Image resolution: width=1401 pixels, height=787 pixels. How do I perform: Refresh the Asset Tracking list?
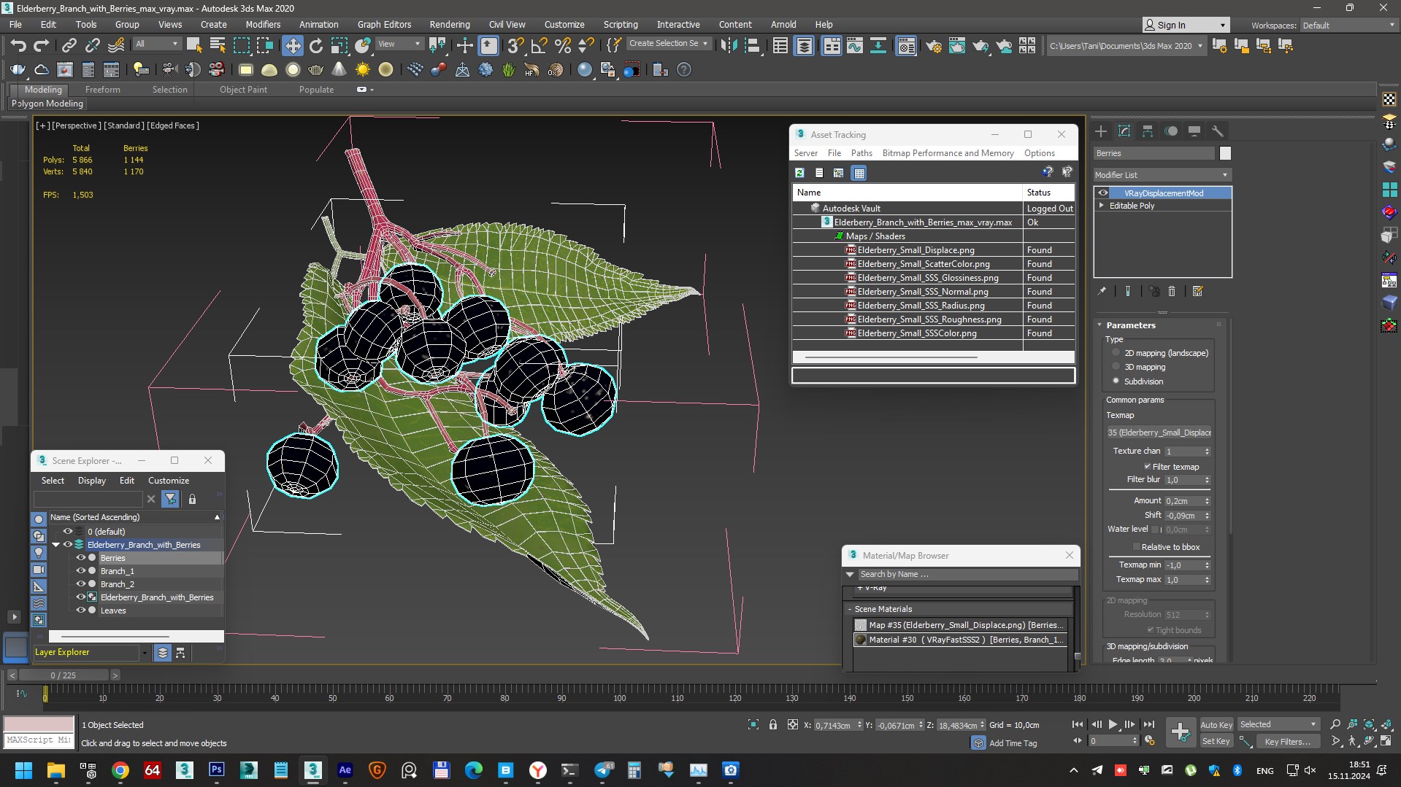pos(799,173)
